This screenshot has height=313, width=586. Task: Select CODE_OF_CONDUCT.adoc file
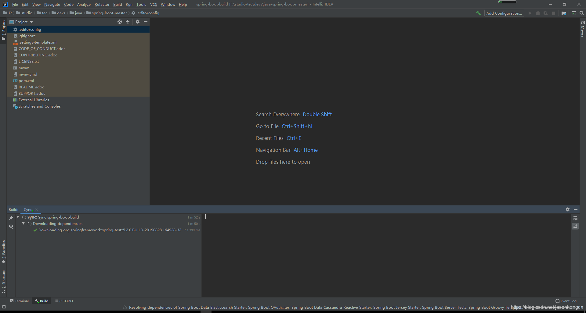[x=78, y=49]
